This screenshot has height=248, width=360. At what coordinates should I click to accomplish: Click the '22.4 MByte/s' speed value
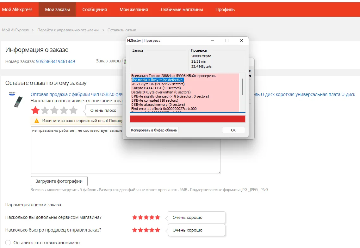coord(201,67)
